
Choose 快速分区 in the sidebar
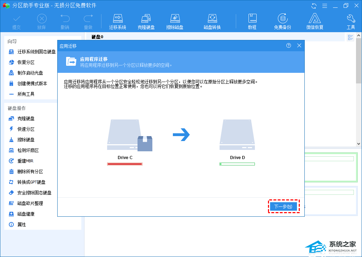[x=22, y=129]
